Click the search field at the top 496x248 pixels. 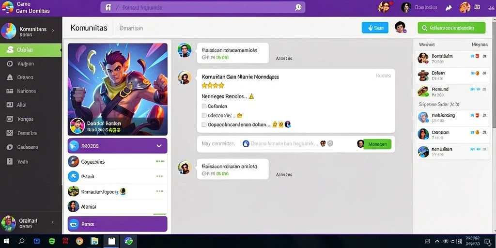[203, 7]
